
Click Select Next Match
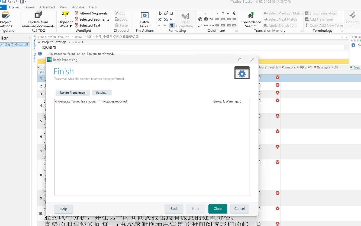point(280,19)
